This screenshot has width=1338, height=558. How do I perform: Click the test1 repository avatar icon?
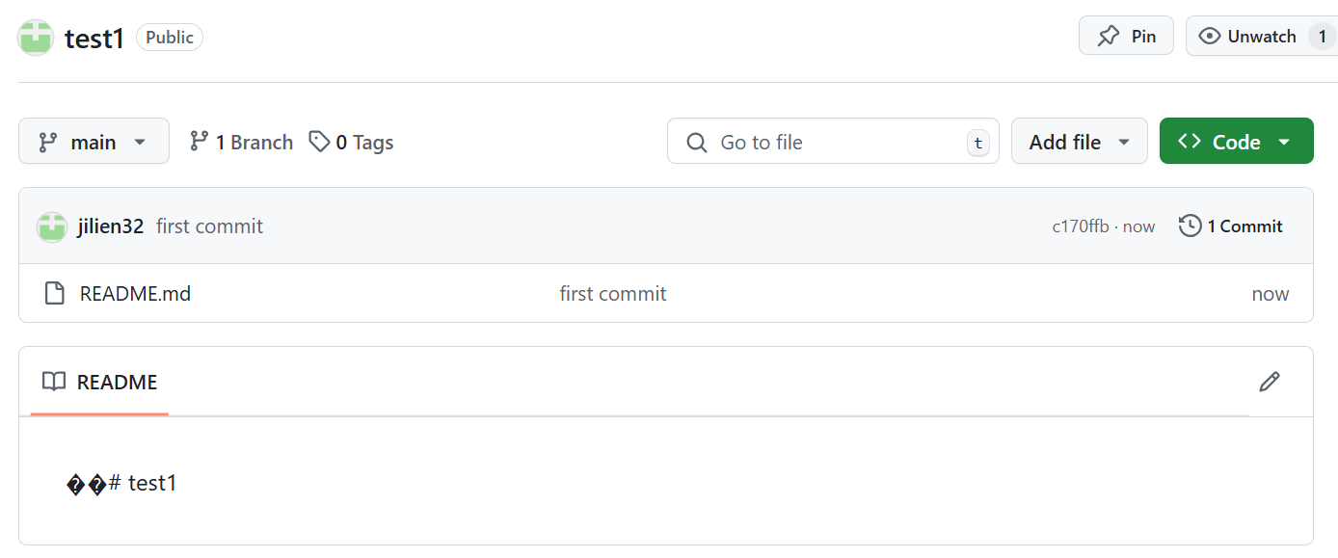36,38
